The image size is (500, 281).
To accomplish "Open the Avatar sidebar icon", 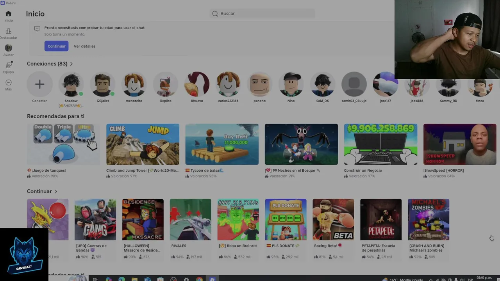I will [x=8, y=48].
